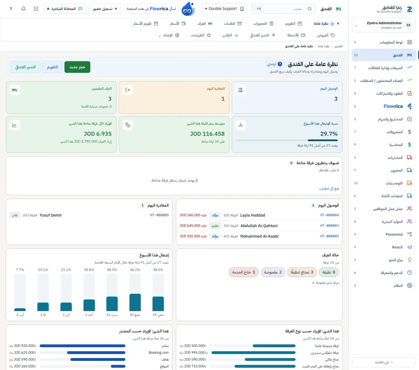419x370 pixels.
Task: Switch to the التقويم calendar tab
Action: click(x=293, y=24)
